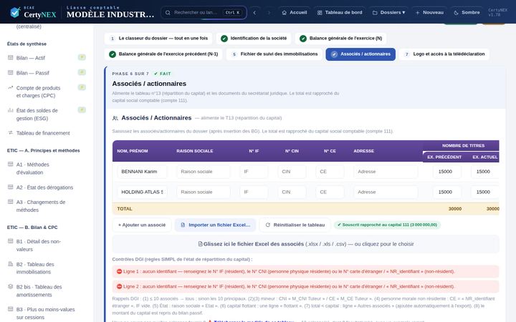The width and height of the screenshot is (516, 322).
Task: Click CIN field in HOLDING ATLAS row
Action: coord(292,192)
